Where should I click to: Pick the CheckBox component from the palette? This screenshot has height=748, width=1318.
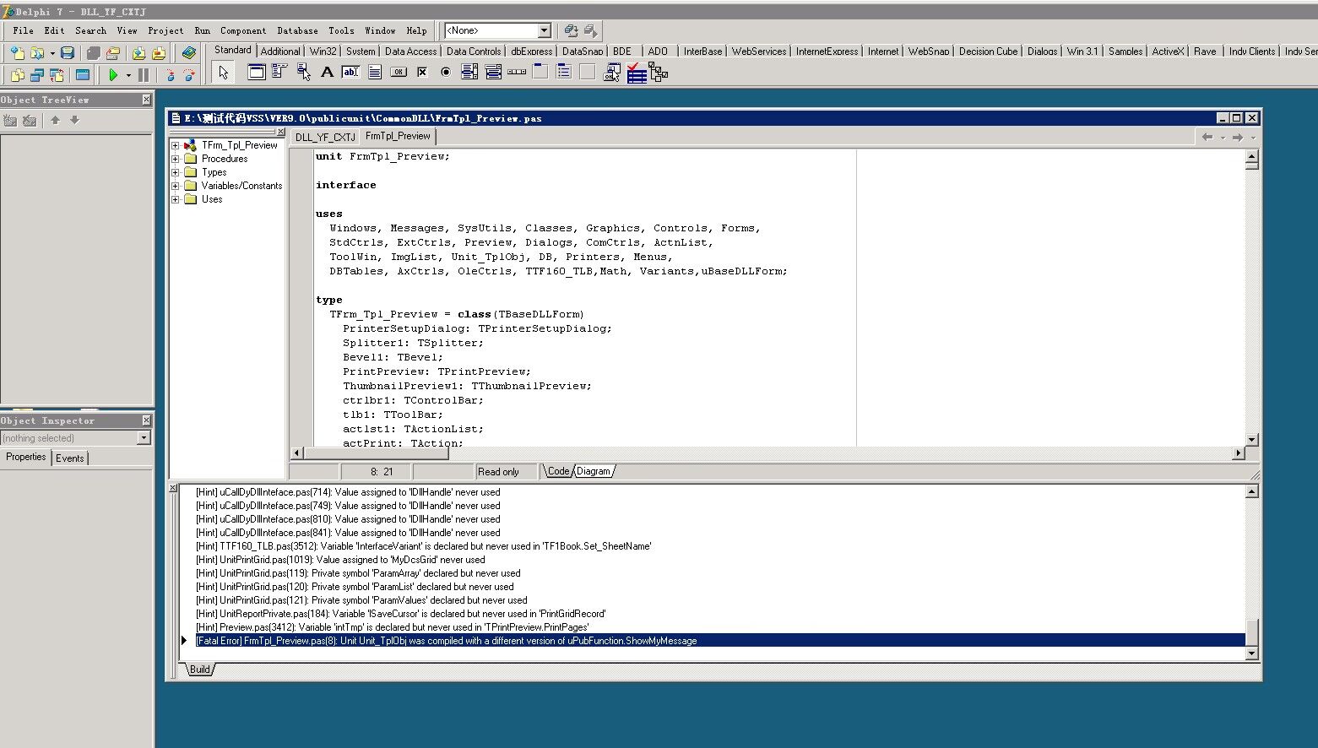click(x=422, y=73)
